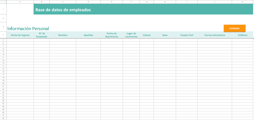Select column D header
Image resolution: width=254 pixels, height=120 pixels.
coord(88,2)
